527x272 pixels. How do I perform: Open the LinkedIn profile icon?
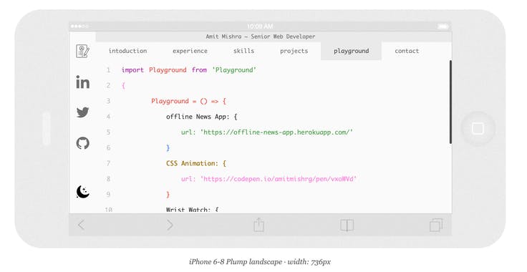pyautogui.click(x=82, y=82)
